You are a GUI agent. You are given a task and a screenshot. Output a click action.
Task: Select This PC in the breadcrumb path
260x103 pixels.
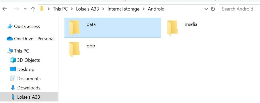(x=60, y=9)
